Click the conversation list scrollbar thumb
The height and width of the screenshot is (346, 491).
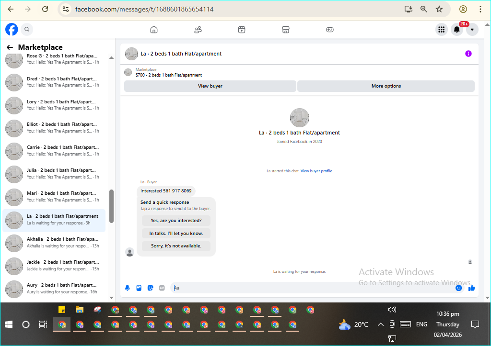point(111,206)
